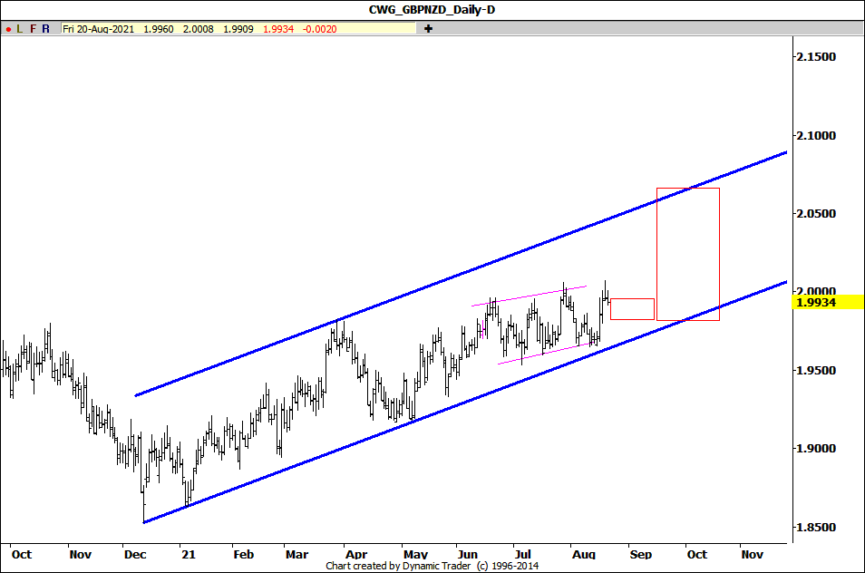
Task: Click the 2.1000 price axis label
Action: click(816, 136)
